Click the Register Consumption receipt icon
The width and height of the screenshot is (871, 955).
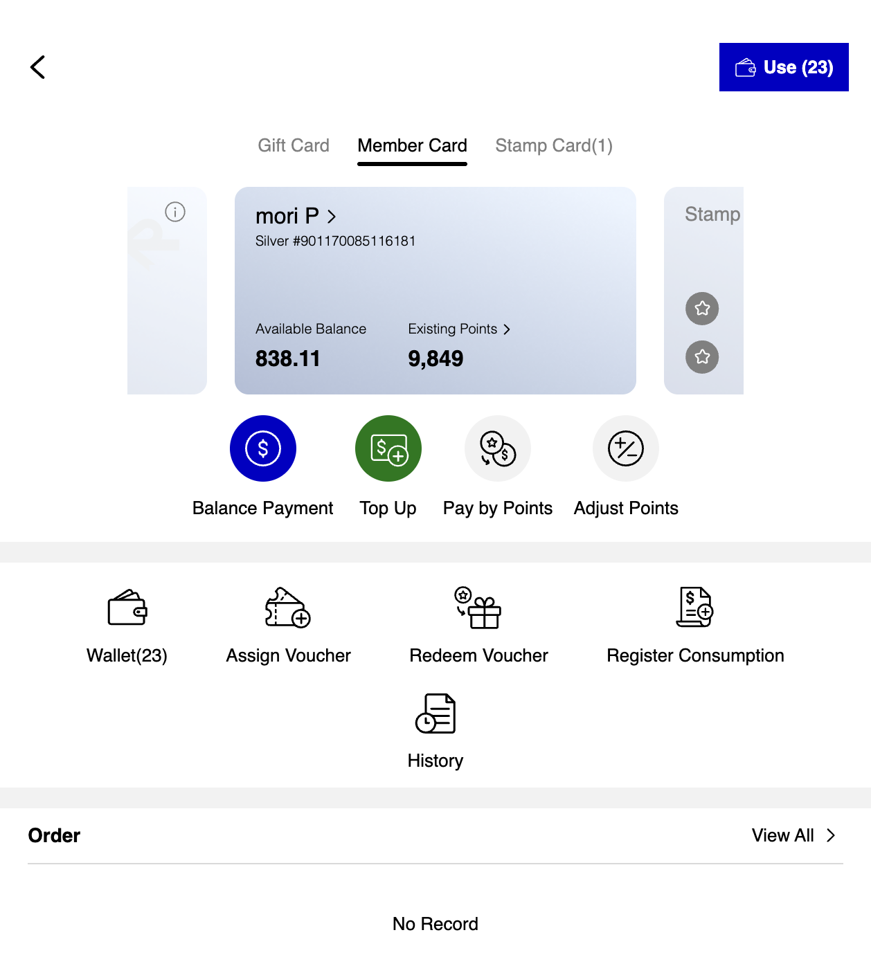tap(695, 608)
